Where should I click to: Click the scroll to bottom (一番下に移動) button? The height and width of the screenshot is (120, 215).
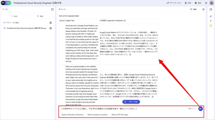[131, 102]
